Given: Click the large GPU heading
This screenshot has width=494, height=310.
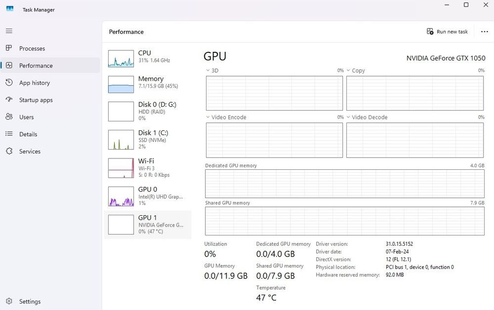Looking at the screenshot, I should click(215, 56).
